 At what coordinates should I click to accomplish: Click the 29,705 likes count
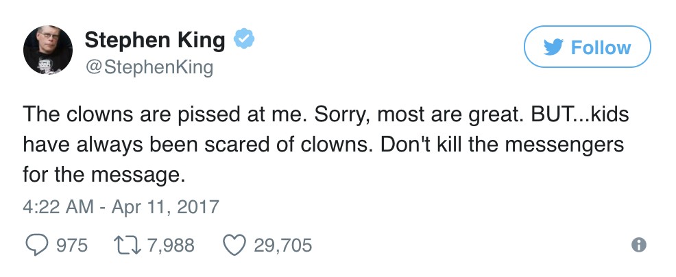pyautogui.click(x=282, y=245)
